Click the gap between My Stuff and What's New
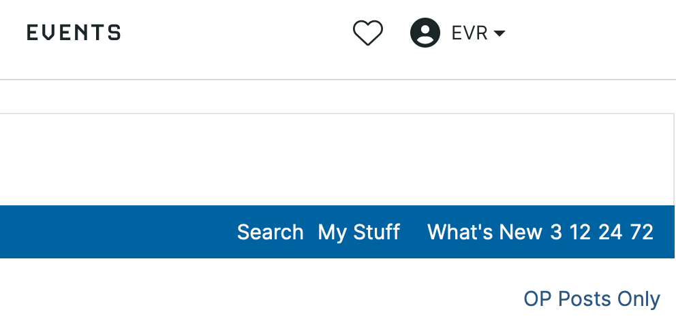This screenshot has height=325, width=676. 414,233
